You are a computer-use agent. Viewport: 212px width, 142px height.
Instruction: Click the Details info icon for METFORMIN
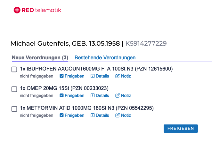[x=93, y=115]
